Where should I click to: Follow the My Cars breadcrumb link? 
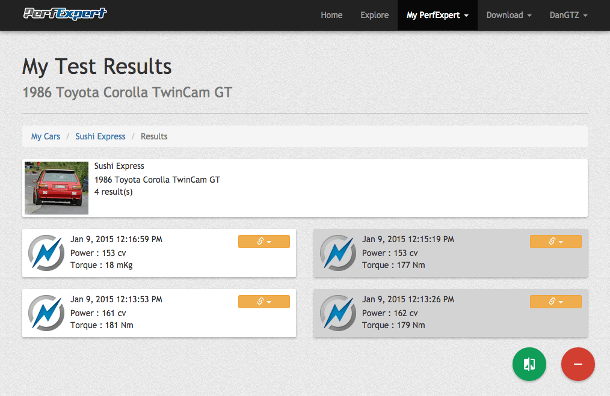click(x=46, y=136)
